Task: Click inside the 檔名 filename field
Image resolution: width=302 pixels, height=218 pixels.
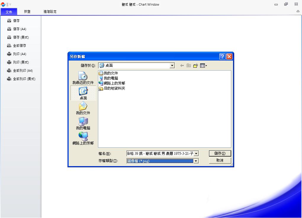Action: tap(160, 153)
